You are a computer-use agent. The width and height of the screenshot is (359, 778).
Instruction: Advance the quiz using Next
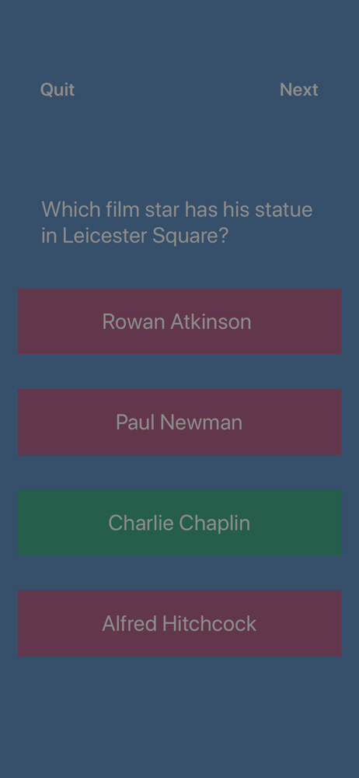pyautogui.click(x=299, y=89)
